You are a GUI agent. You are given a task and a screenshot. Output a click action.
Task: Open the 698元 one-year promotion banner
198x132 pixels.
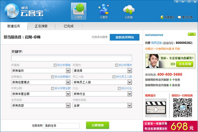pos(170,126)
